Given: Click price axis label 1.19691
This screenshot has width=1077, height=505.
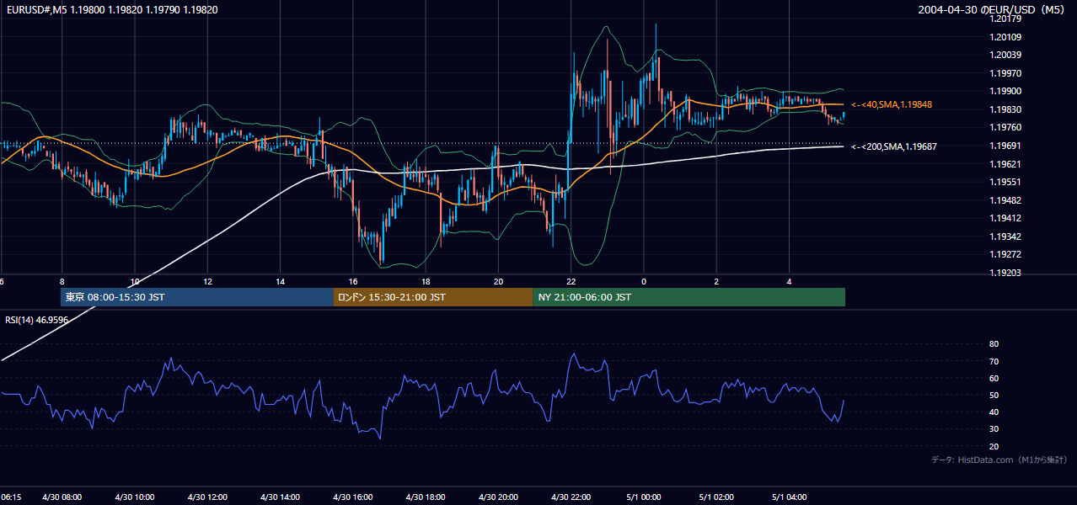Looking at the screenshot, I should point(1006,146).
